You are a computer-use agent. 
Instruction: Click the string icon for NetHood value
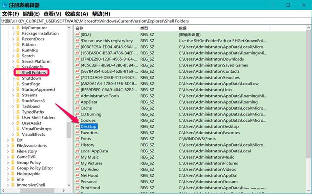(x=77, y=175)
